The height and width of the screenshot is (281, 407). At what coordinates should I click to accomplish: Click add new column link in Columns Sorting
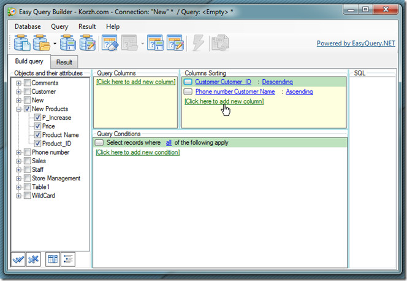[224, 101]
